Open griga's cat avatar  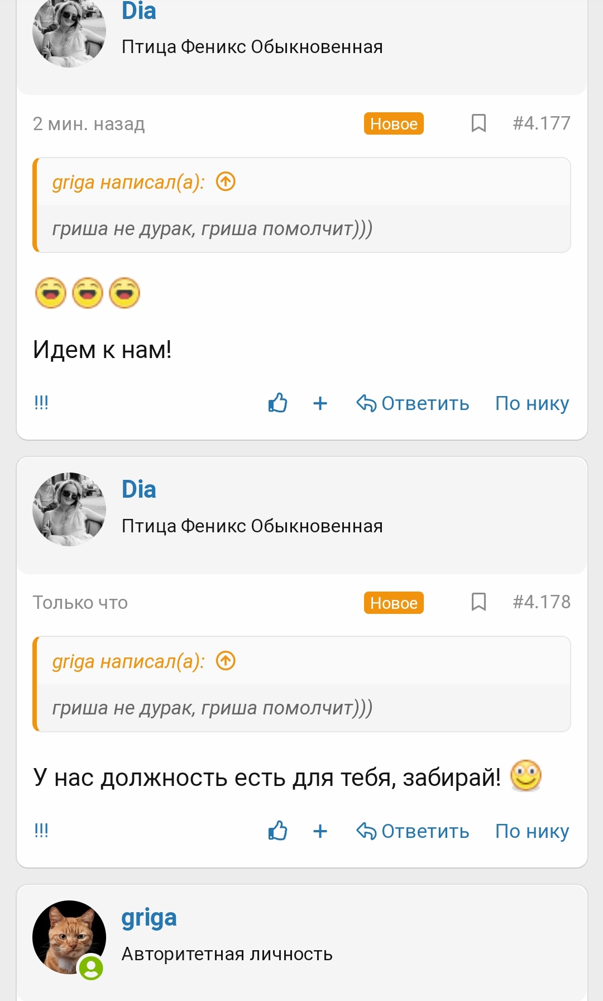[69, 937]
